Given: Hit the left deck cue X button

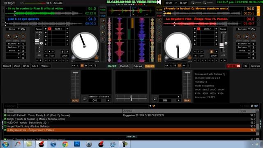Looking at the screenshot, I should point(78,66).
